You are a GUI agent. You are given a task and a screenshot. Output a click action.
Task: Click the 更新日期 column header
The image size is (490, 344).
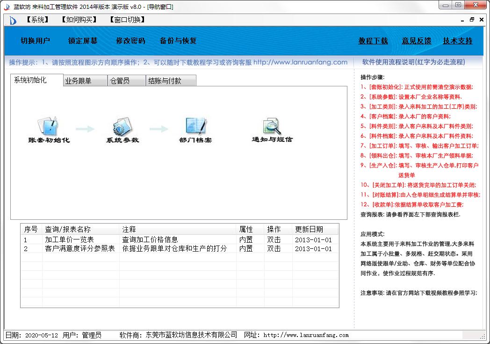(x=315, y=229)
